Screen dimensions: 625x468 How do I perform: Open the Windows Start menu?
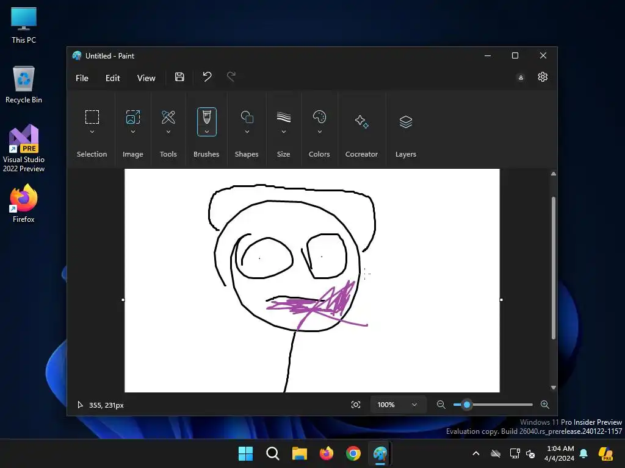(x=245, y=453)
